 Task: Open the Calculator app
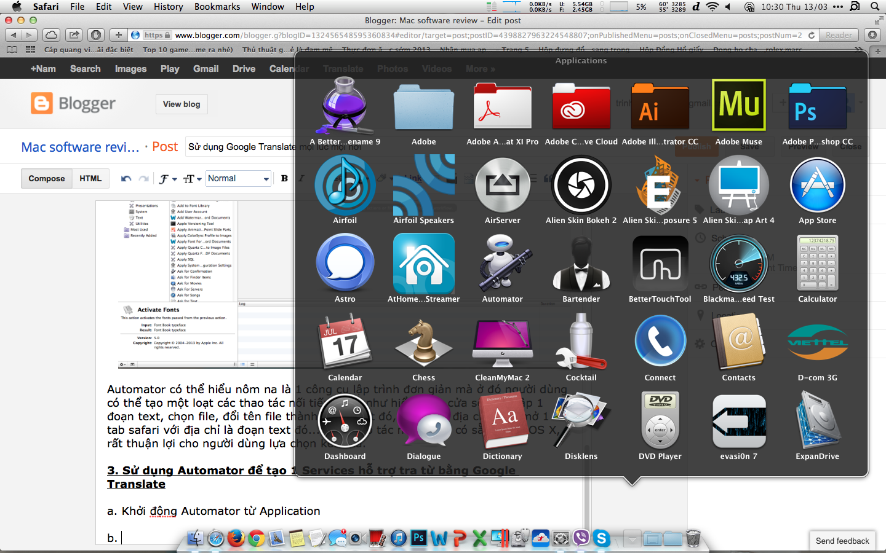[818, 264]
